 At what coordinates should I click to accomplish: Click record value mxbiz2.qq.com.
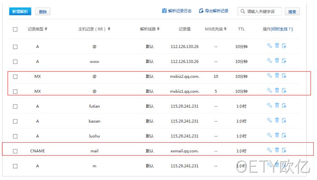pyautogui.click(x=184, y=76)
